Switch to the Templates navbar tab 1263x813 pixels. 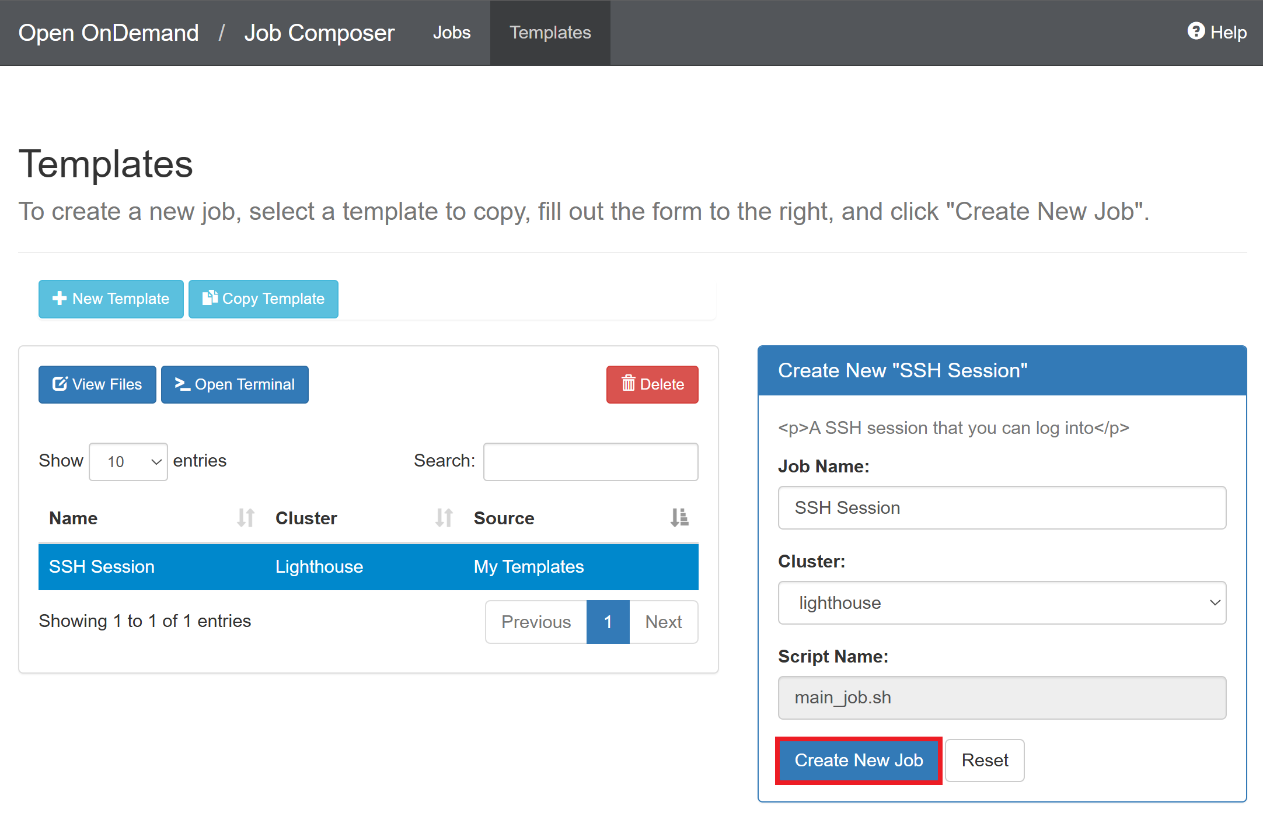[x=550, y=33]
